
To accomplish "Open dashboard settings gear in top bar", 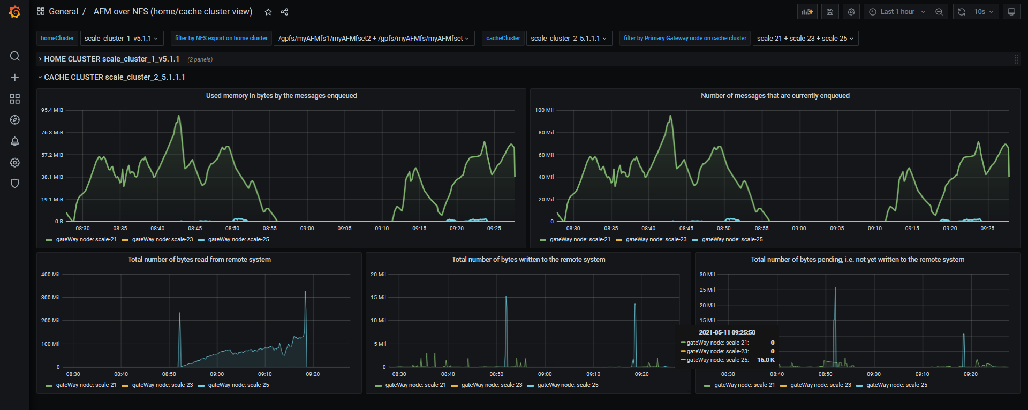I will point(851,12).
